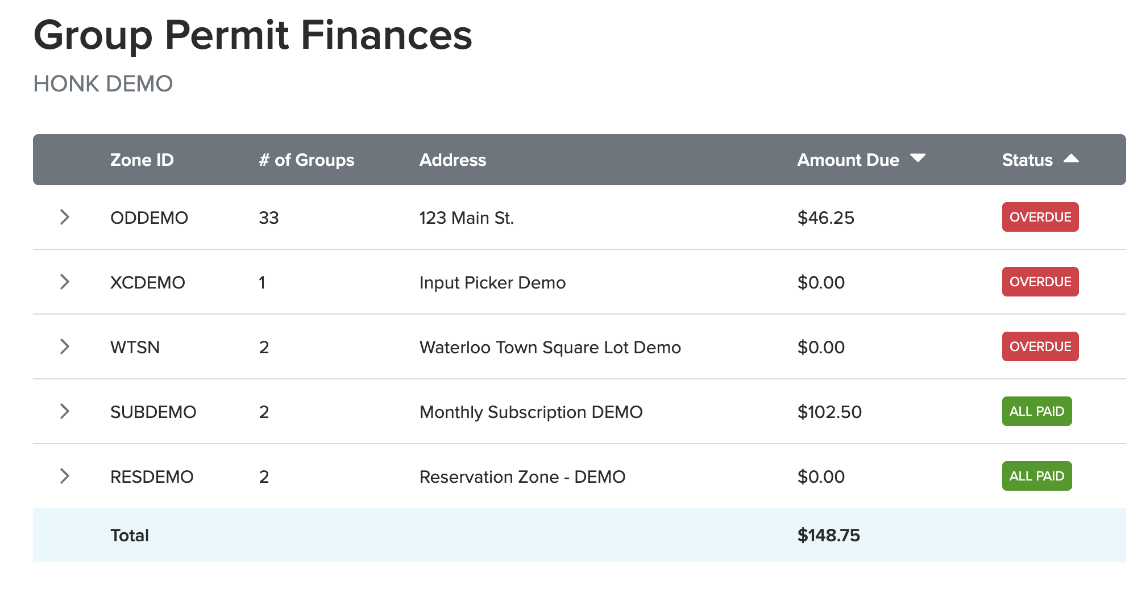Click the Zone ID column header
Viewport: 1146px width, 610px height.
pyautogui.click(x=142, y=160)
